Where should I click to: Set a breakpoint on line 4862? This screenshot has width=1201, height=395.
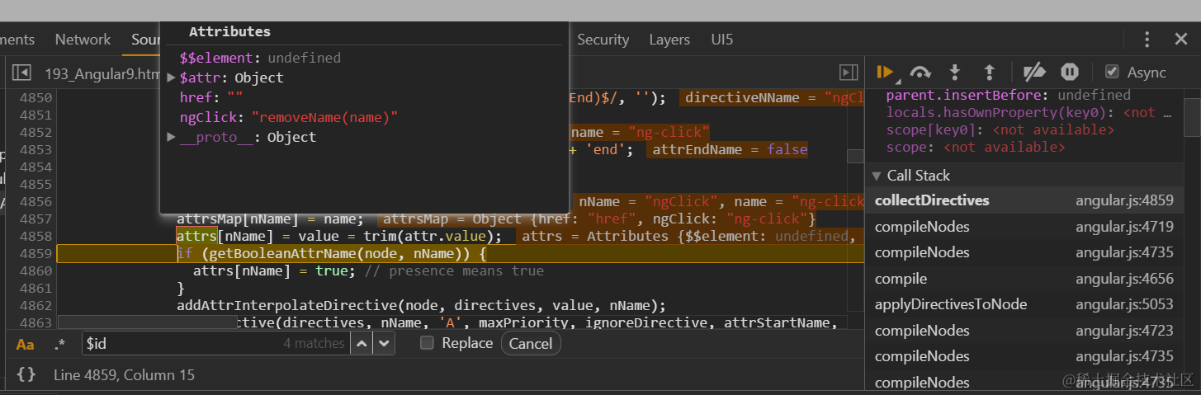coord(35,305)
